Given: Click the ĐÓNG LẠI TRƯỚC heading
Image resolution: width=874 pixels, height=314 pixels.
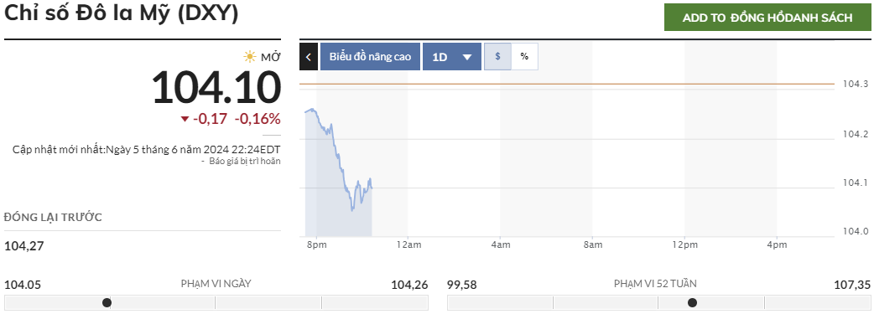Looking at the screenshot, I should pyautogui.click(x=53, y=218).
